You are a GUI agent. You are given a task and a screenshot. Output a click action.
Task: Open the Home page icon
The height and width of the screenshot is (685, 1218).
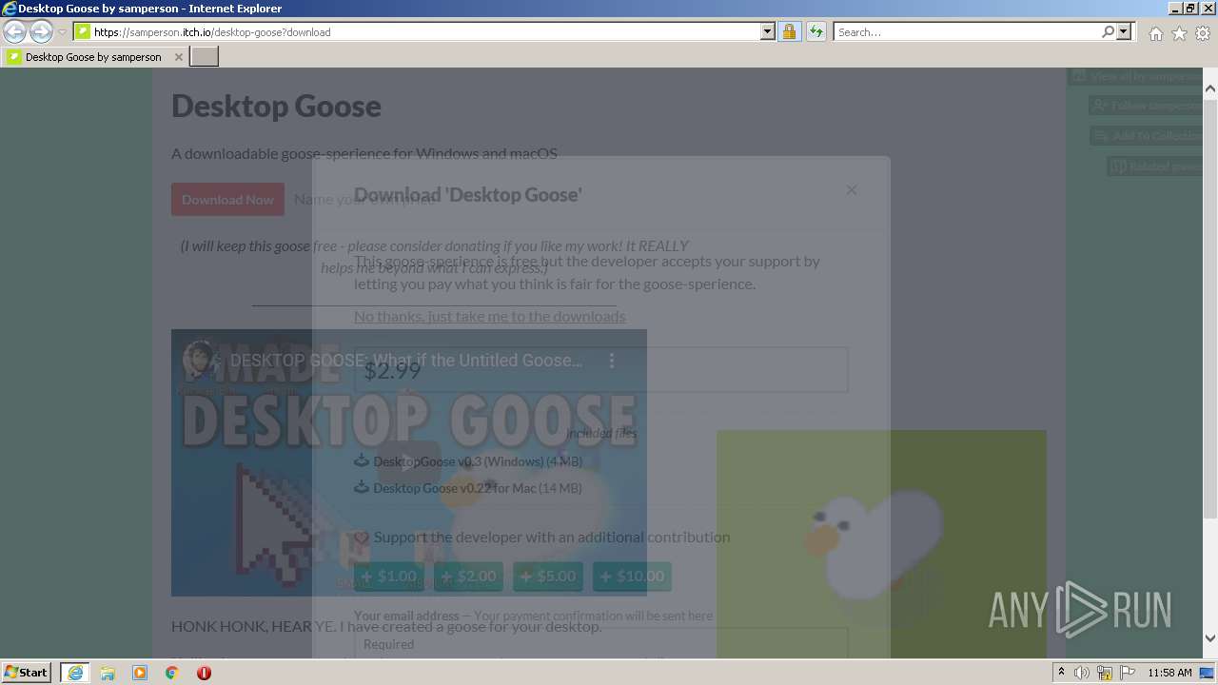[1155, 33]
